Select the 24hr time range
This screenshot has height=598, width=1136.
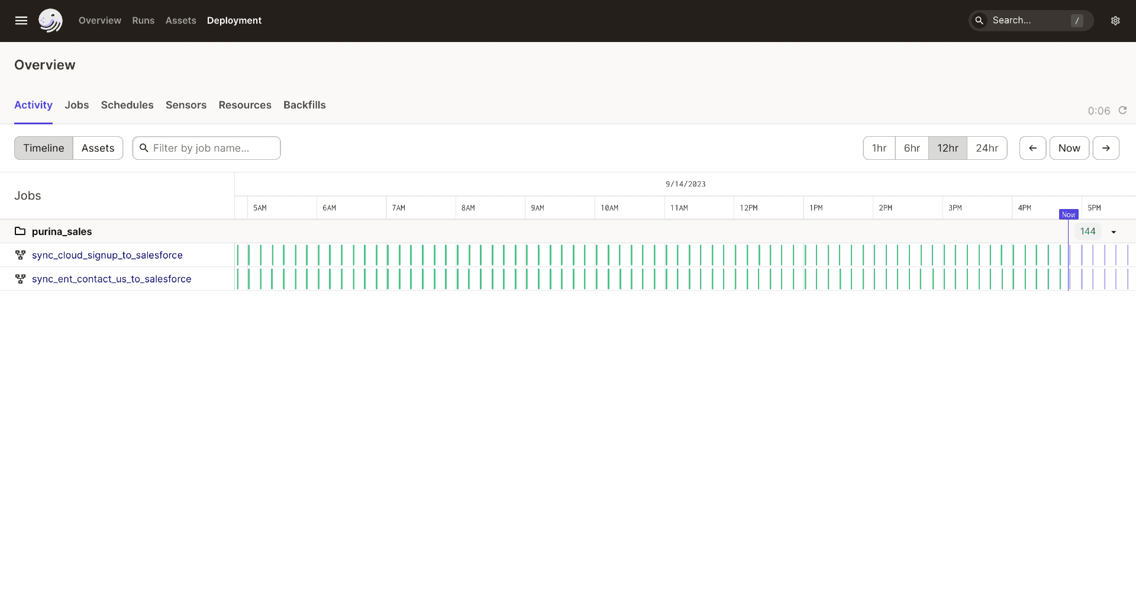(x=987, y=148)
